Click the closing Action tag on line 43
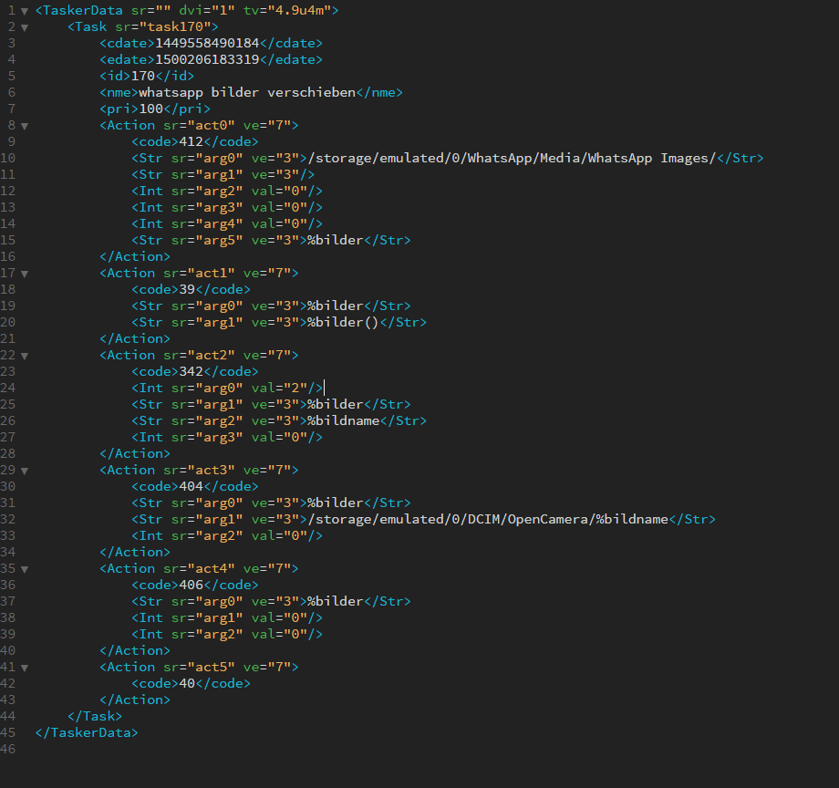This screenshot has width=839, height=788. tap(135, 700)
